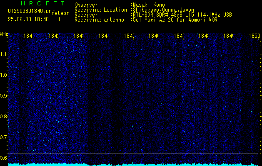The height and width of the screenshot is (166, 262).
Task: Click the 1850 time axis label
Action: pos(255,36)
